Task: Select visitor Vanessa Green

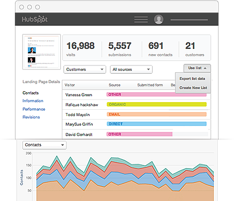Action: pyautogui.click(x=79, y=95)
